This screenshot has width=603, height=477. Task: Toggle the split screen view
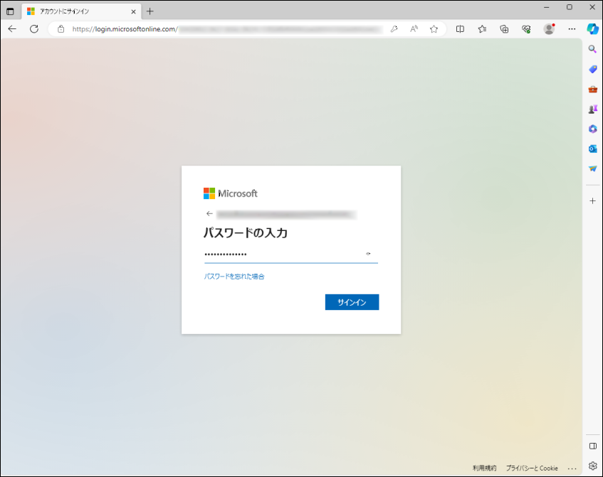460,29
